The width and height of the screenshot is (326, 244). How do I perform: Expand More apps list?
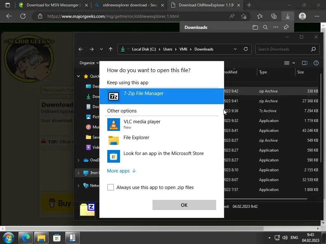pos(121,171)
